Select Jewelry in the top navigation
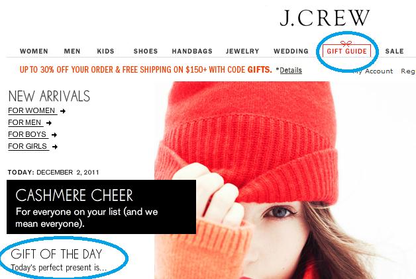Screen dimensions: 416x279 (242, 51)
